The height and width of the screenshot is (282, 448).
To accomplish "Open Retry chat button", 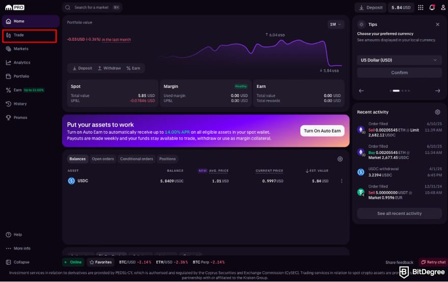I will tap(433, 262).
